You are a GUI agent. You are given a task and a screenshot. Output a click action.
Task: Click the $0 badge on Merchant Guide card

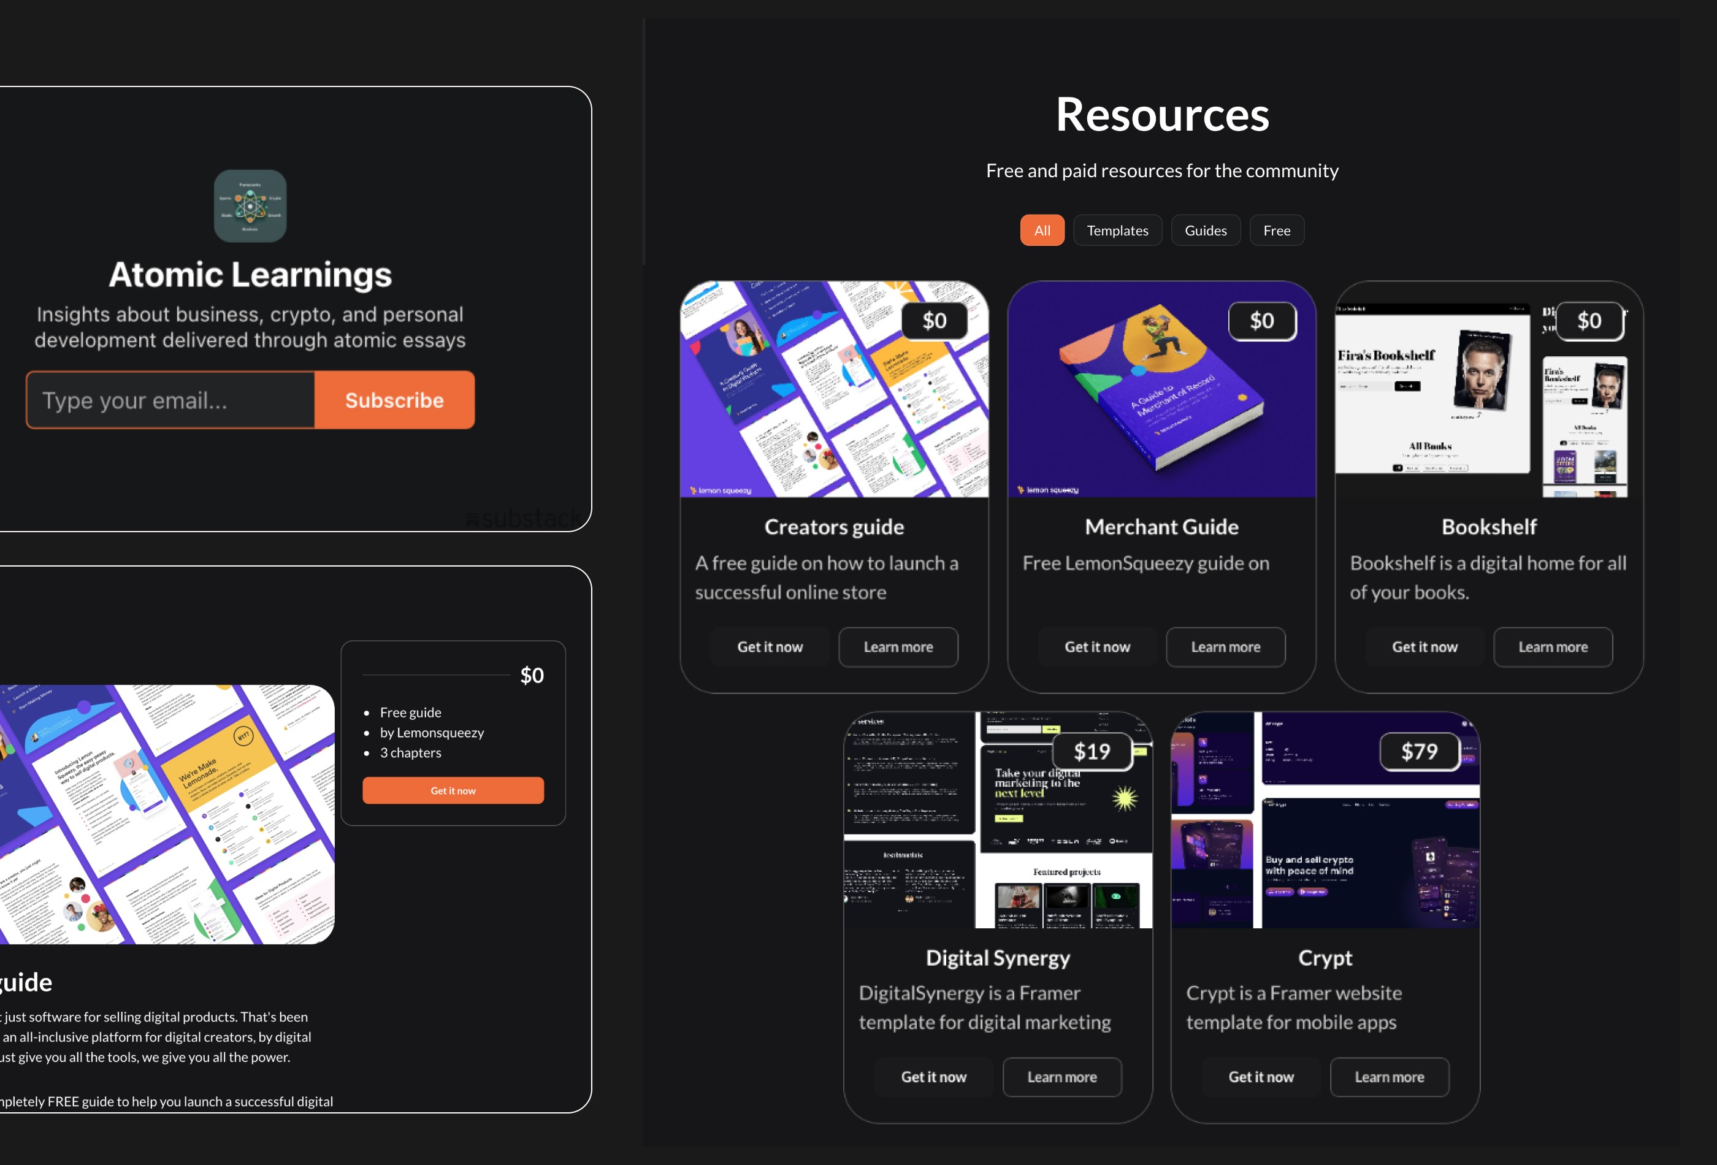pyautogui.click(x=1262, y=321)
